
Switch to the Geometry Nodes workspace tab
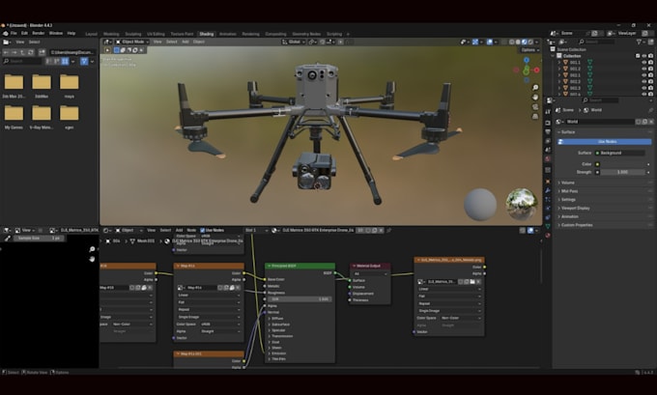tap(306, 34)
